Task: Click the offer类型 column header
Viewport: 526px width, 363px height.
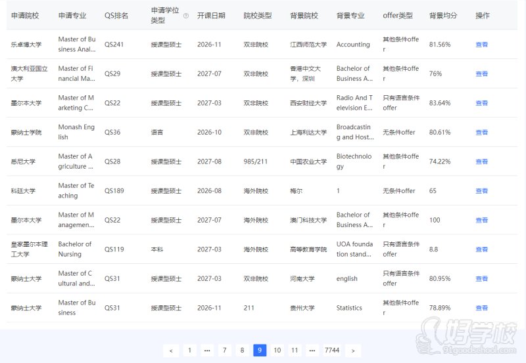Action: [398, 16]
